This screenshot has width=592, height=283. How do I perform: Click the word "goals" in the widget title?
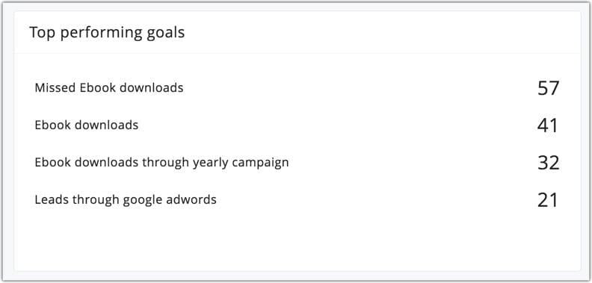(164, 33)
